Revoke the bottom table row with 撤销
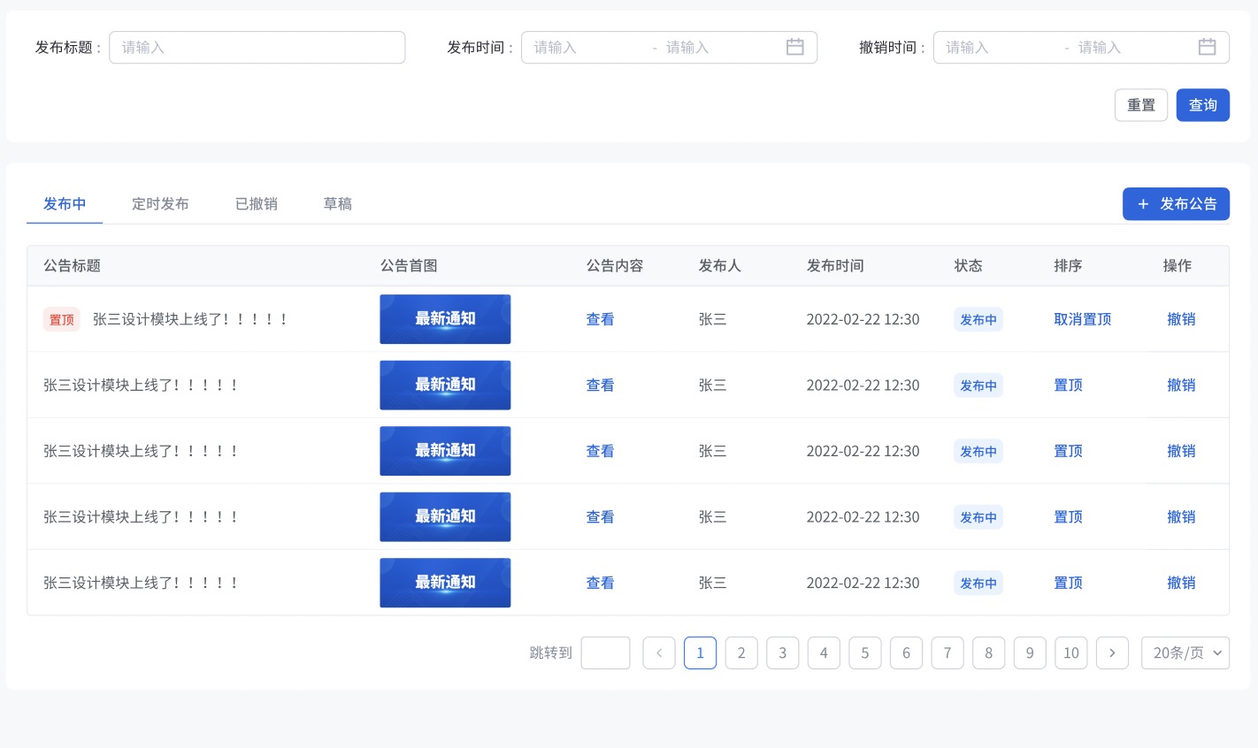The image size is (1258, 748). (1181, 583)
